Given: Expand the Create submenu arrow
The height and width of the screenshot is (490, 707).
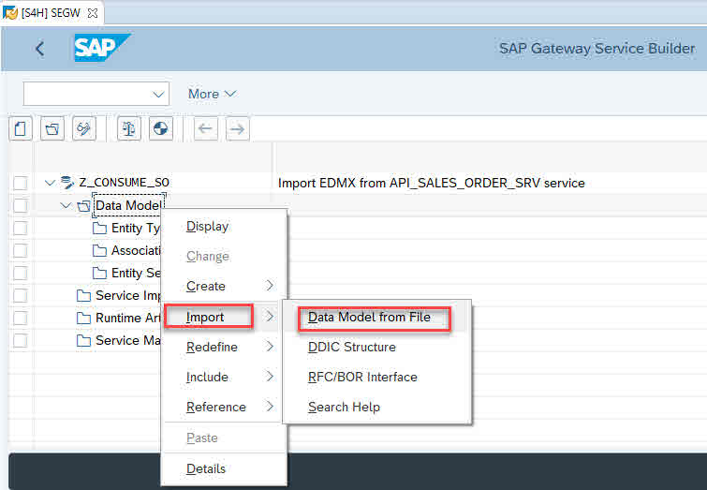Looking at the screenshot, I should click(x=270, y=286).
